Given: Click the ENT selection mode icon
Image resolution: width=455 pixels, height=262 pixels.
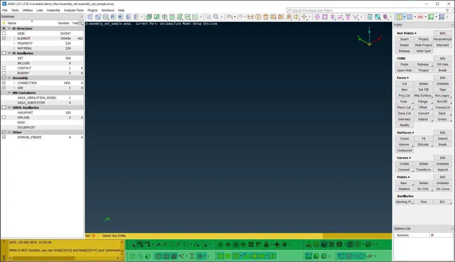Looking at the screenshot, I should [x=140, y=244].
